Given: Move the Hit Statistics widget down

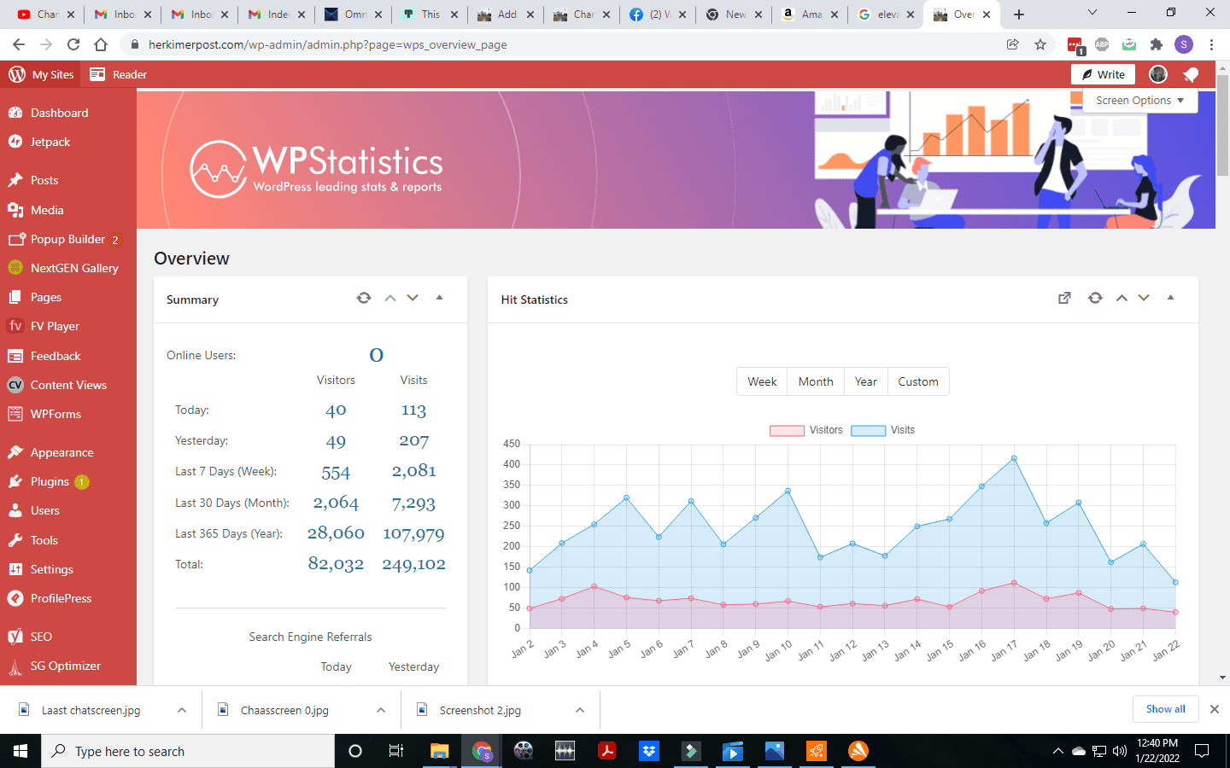Looking at the screenshot, I should point(1144,298).
